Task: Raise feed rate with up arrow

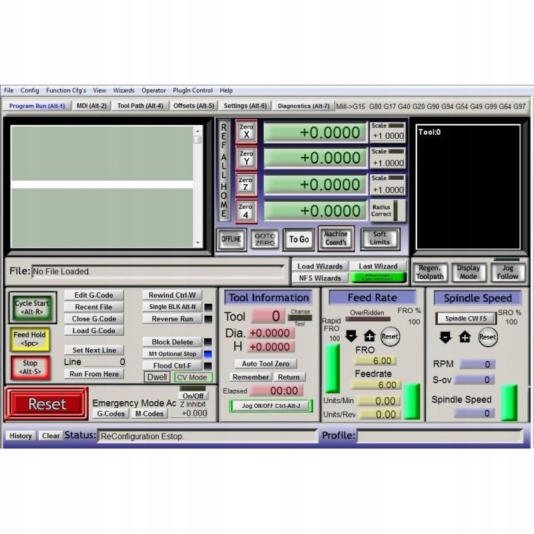Action: tap(370, 336)
